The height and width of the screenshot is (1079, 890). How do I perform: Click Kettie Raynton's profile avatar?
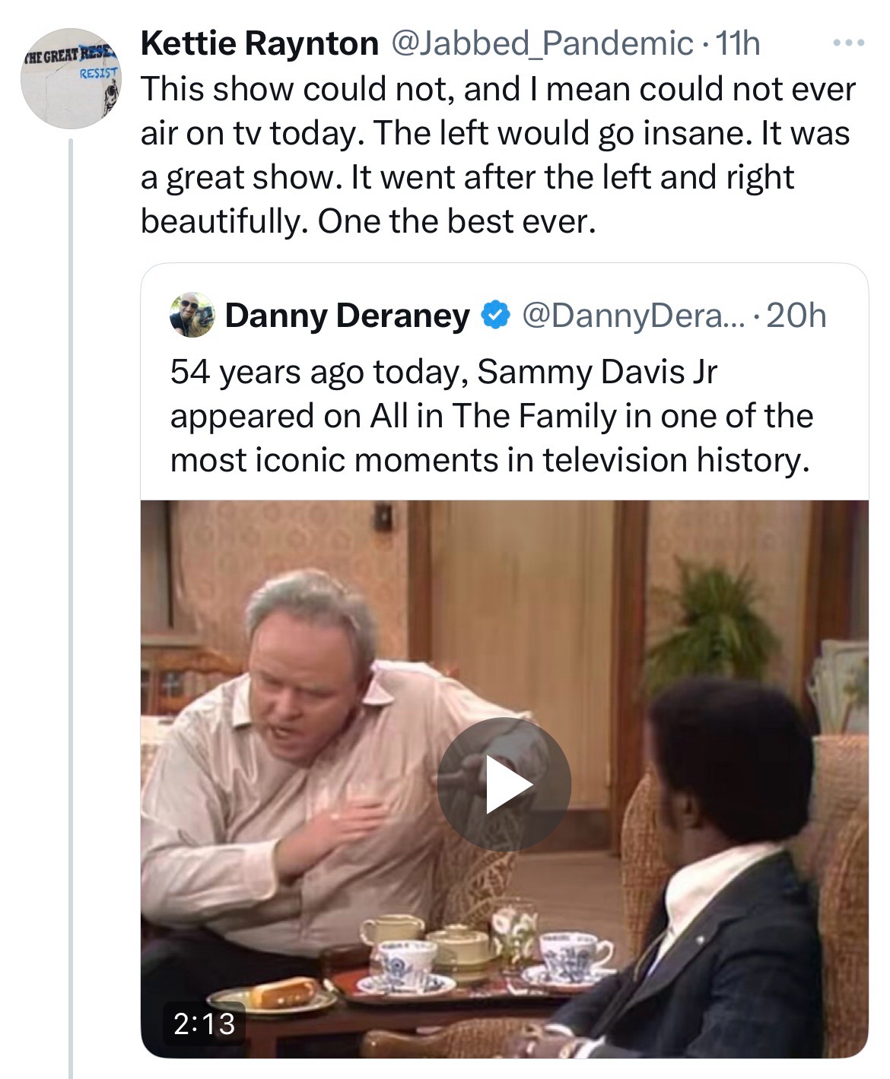[72, 78]
